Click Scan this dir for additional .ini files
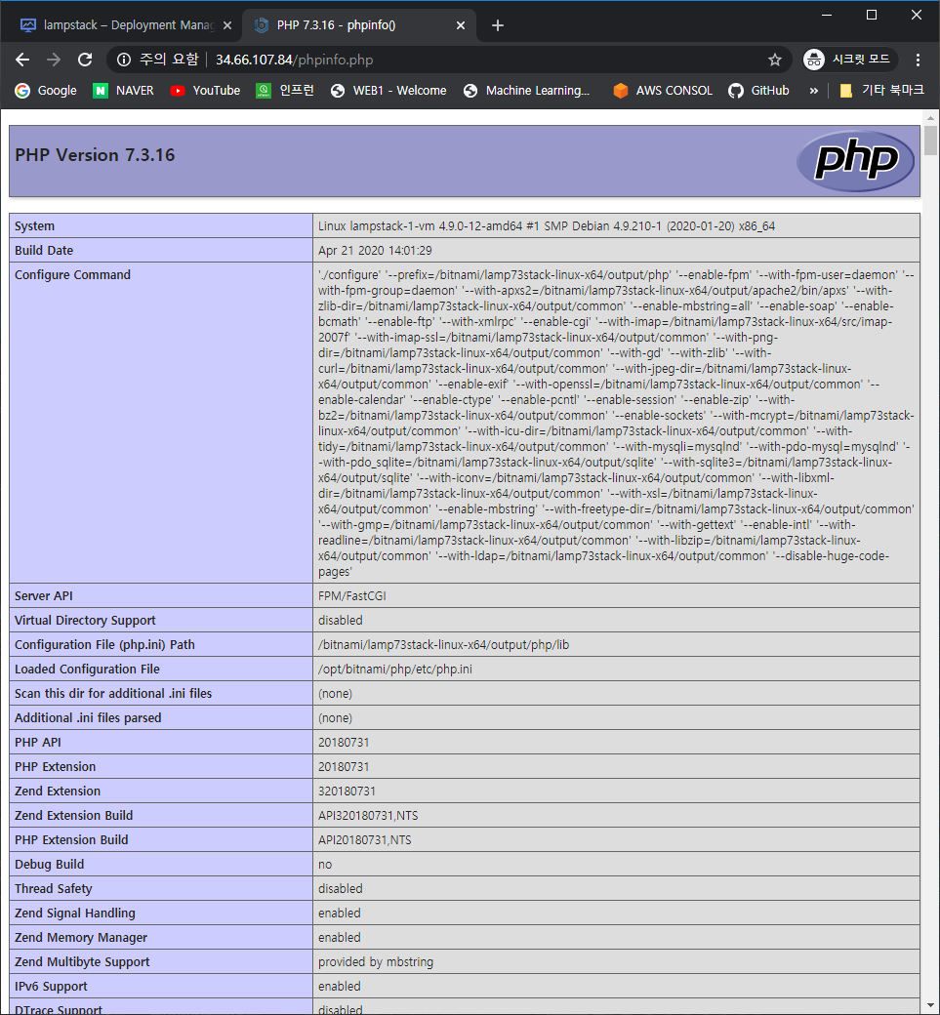Image resolution: width=940 pixels, height=1015 pixels. (x=113, y=693)
